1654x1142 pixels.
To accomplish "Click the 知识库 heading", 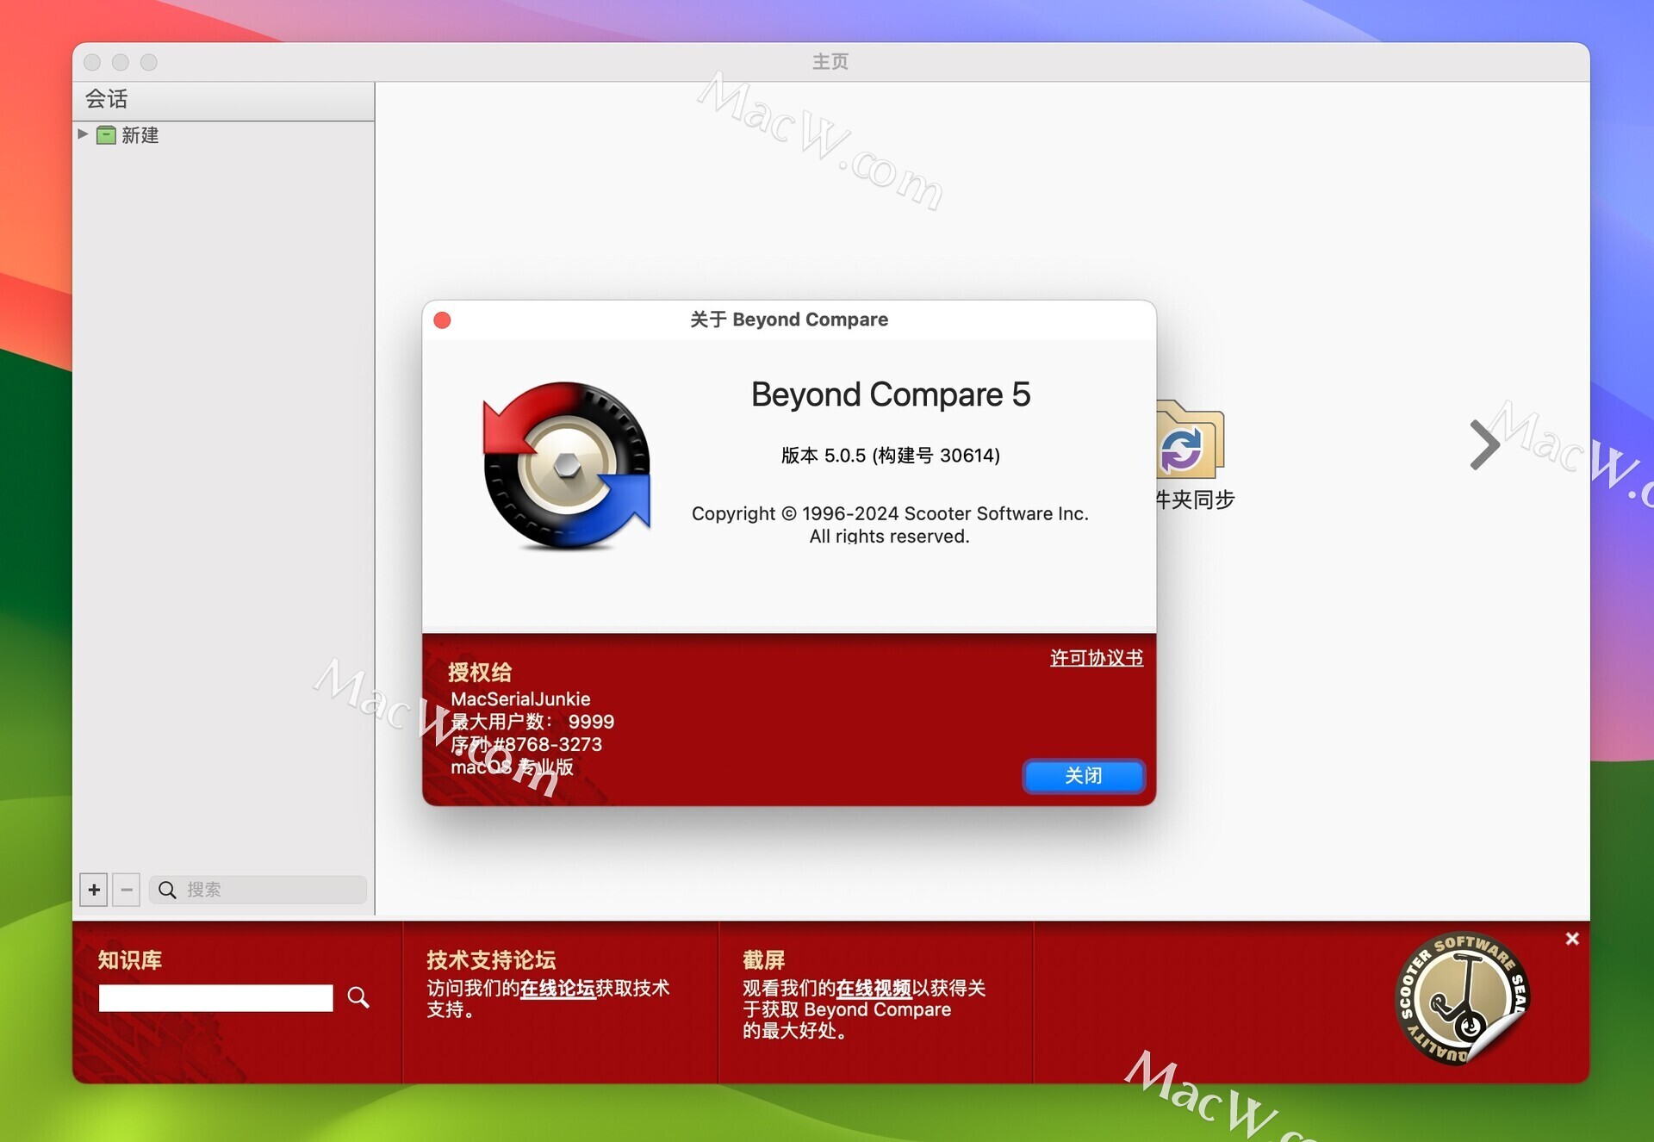I will coord(130,960).
